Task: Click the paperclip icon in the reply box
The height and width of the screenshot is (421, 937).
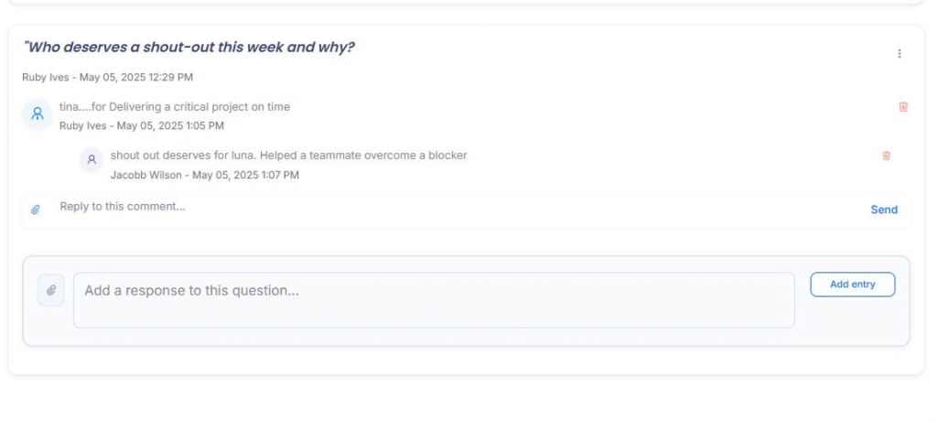Action: [36, 210]
